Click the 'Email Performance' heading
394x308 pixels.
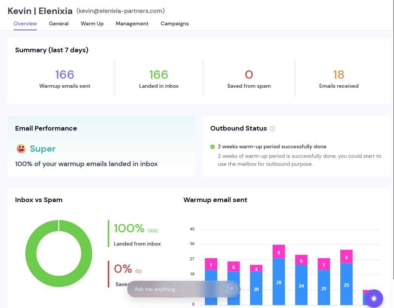click(x=46, y=128)
